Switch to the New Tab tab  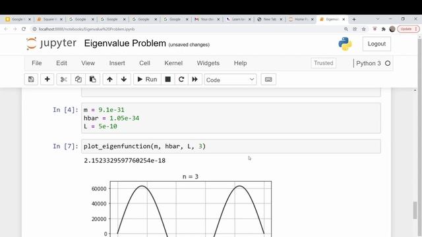point(270,19)
